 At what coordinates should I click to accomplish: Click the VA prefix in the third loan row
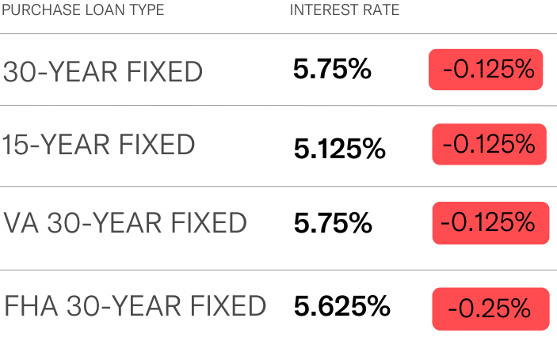21,223
